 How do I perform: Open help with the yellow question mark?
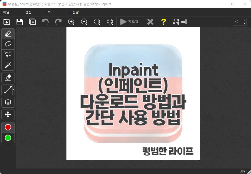[x=163, y=22]
